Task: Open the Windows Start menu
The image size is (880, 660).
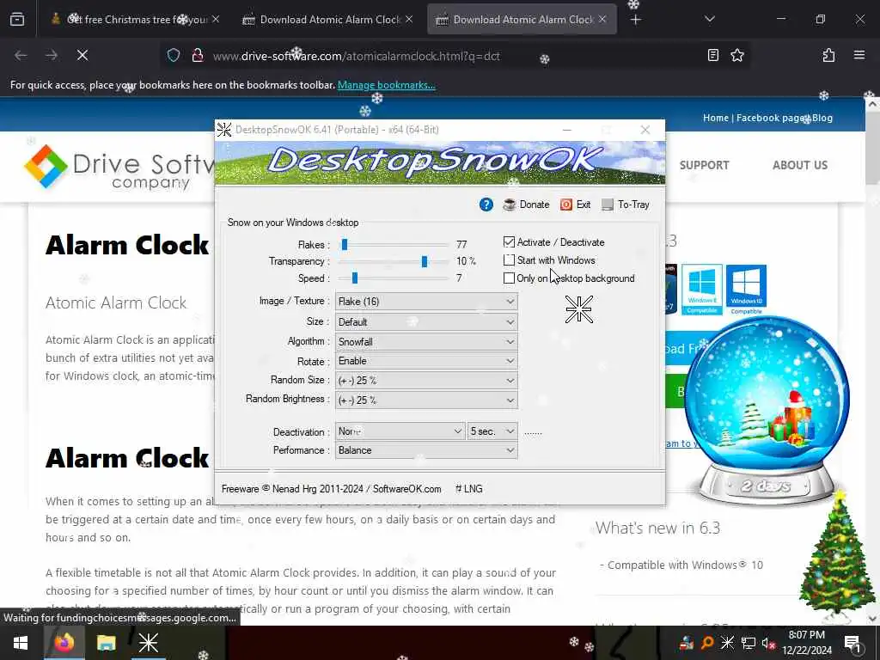Action: 21,643
